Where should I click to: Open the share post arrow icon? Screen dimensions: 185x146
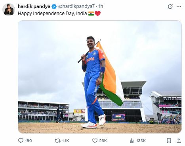click(x=179, y=140)
